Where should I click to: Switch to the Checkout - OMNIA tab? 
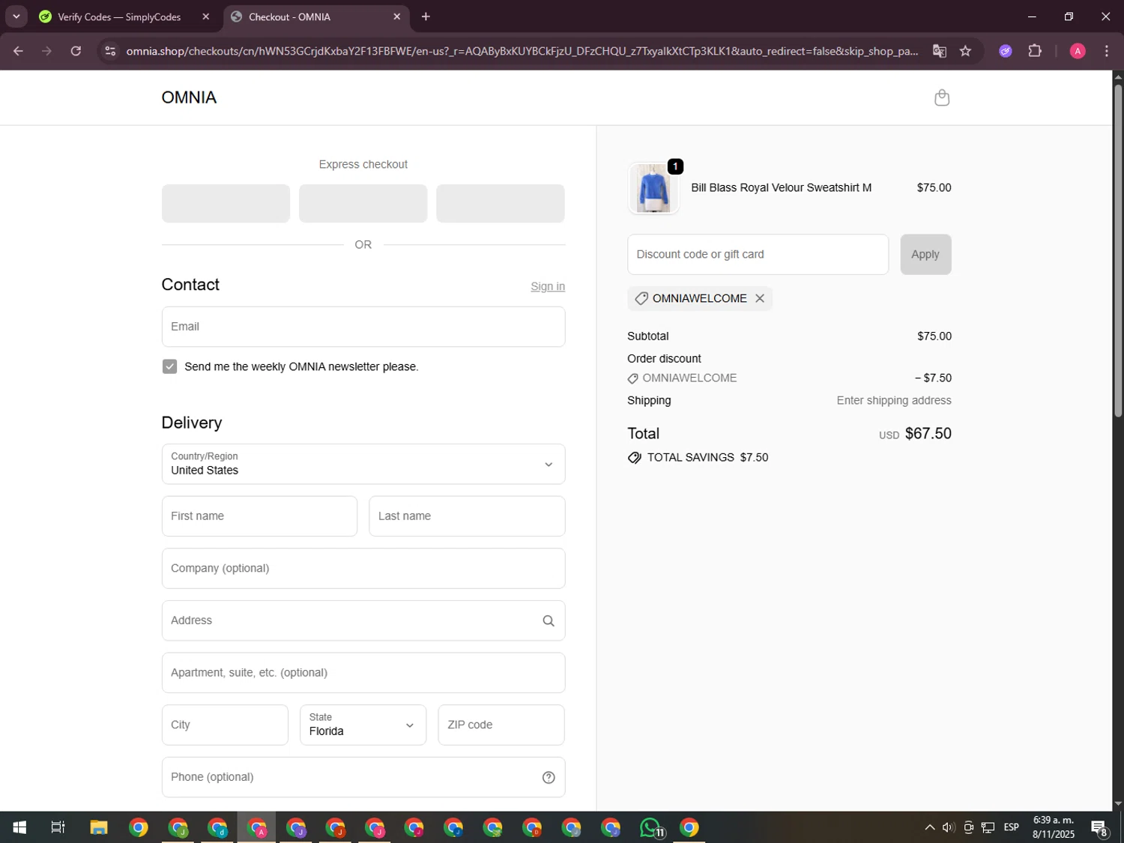pos(315,16)
